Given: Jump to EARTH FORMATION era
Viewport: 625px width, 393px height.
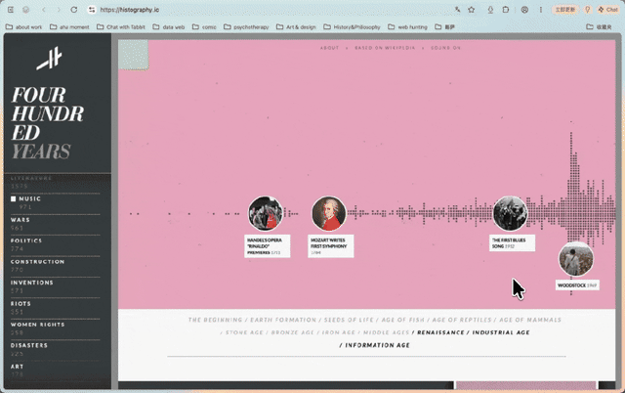Looking at the screenshot, I should tap(283, 320).
